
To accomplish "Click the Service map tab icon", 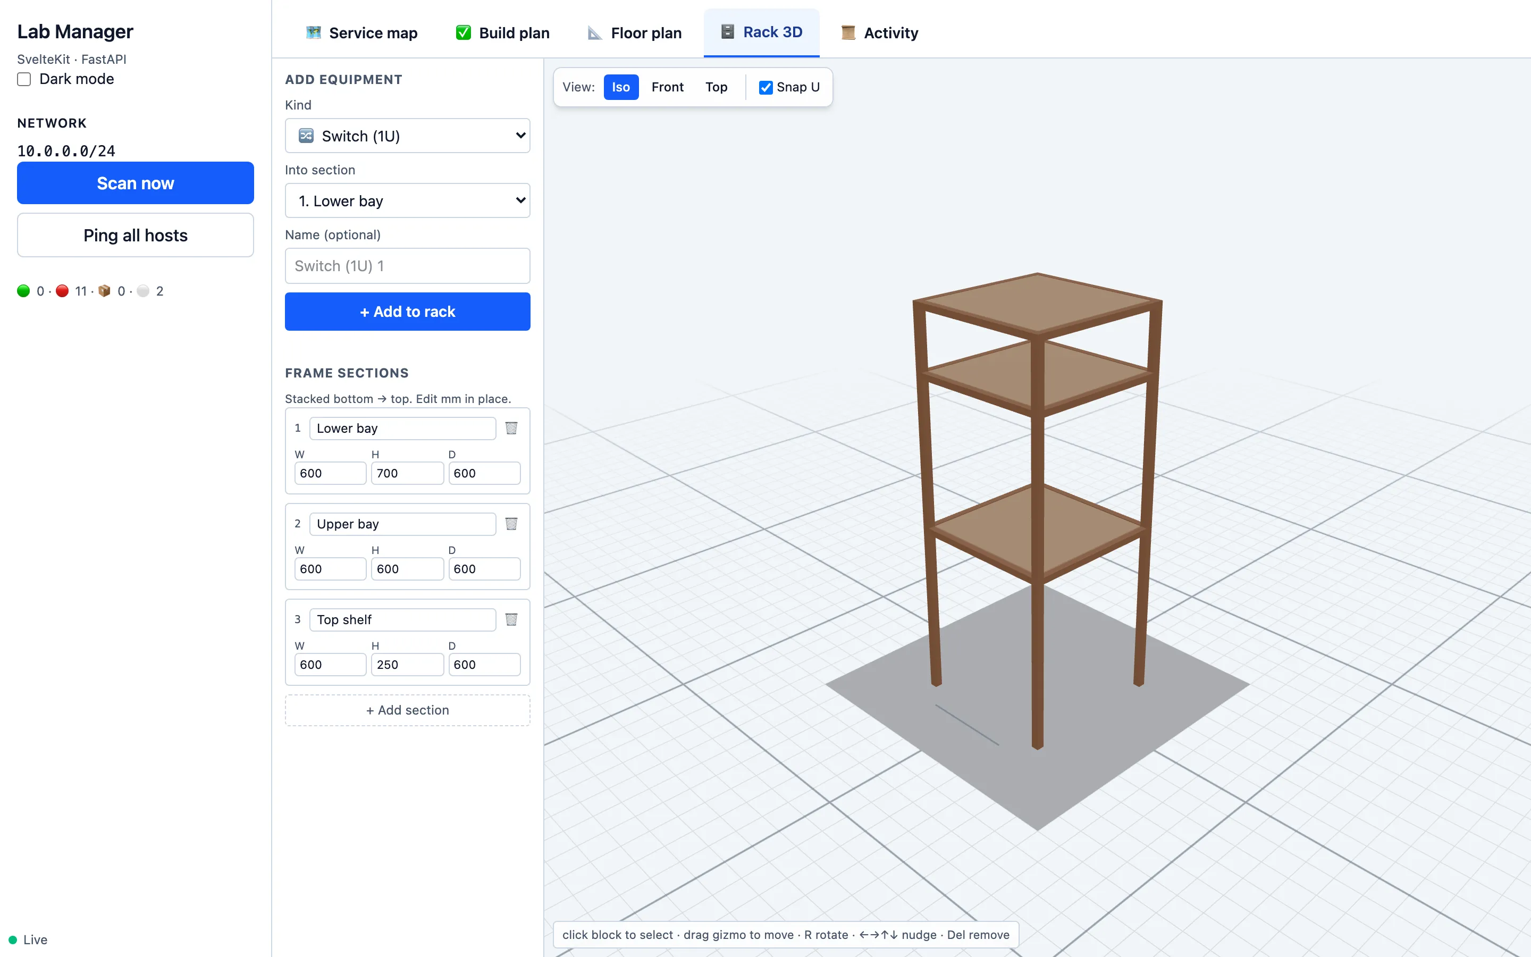I will click(313, 32).
